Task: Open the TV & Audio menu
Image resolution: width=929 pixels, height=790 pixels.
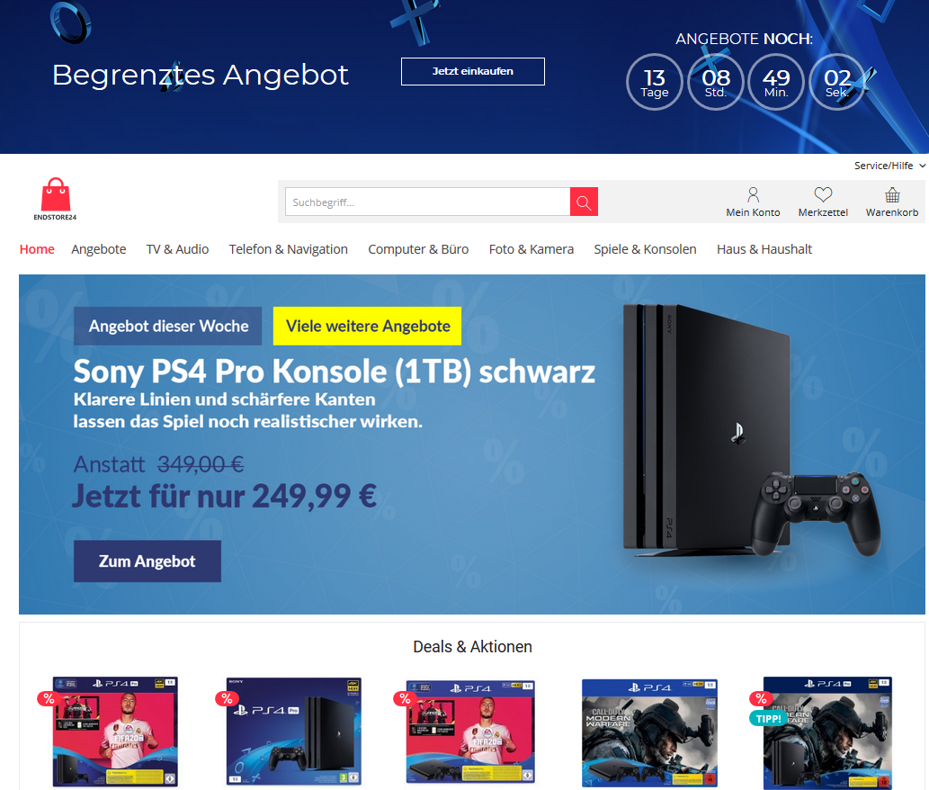Action: pos(177,249)
